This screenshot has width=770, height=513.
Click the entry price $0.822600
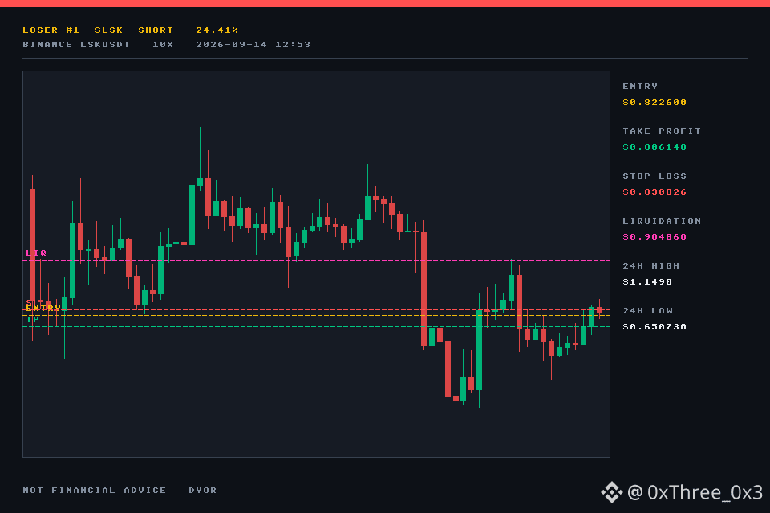coord(654,102)
